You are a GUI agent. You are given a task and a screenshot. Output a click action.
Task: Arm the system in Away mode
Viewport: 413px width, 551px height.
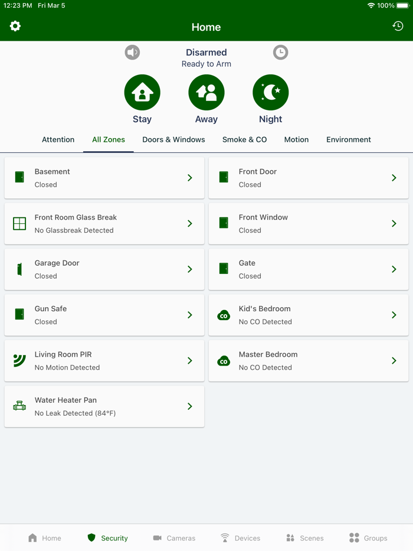click(x=206, y=92)
